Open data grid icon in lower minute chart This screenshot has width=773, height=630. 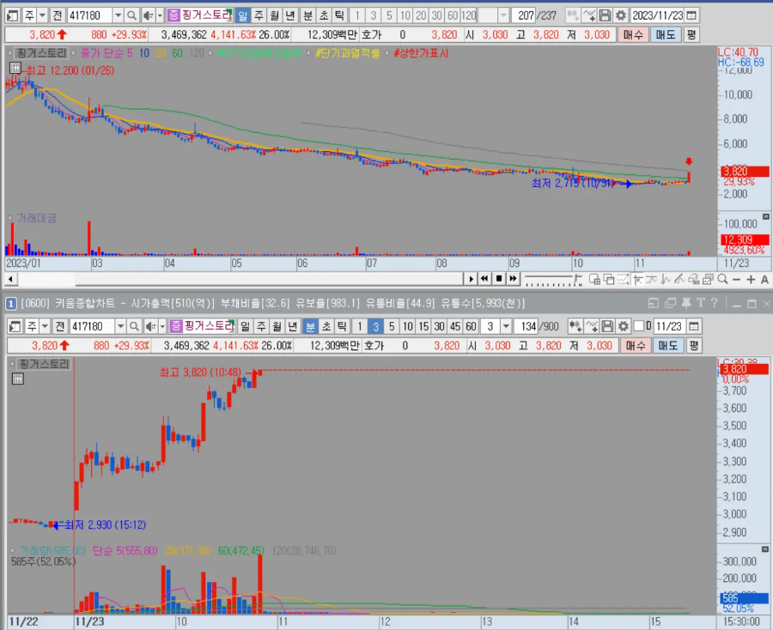point(18,379)
